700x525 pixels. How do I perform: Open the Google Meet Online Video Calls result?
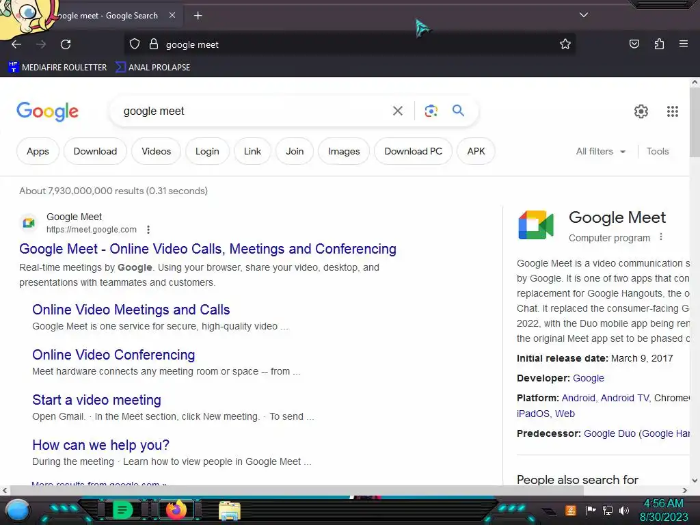(x=208, y=249)
